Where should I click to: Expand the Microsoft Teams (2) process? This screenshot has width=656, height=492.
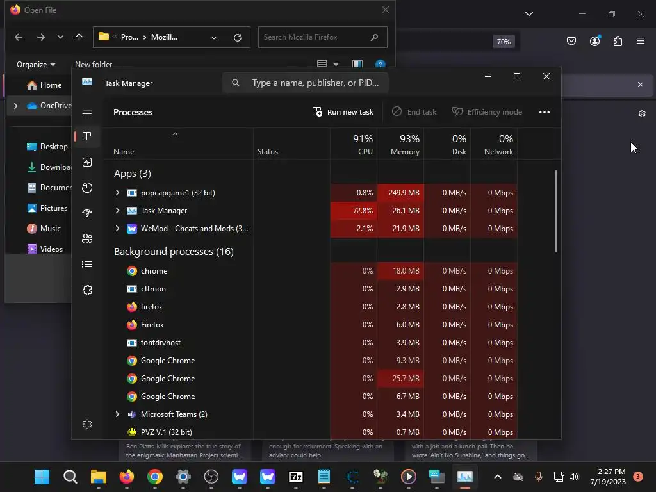coord(118,414)
